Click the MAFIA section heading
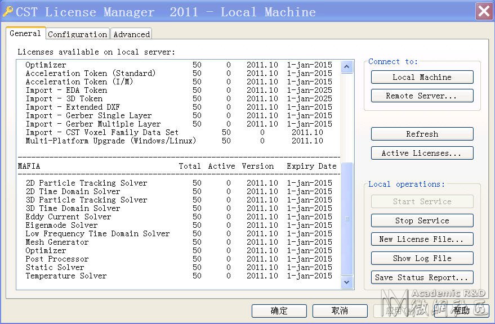This screenshot has width=495, height=324. (29, 166)
